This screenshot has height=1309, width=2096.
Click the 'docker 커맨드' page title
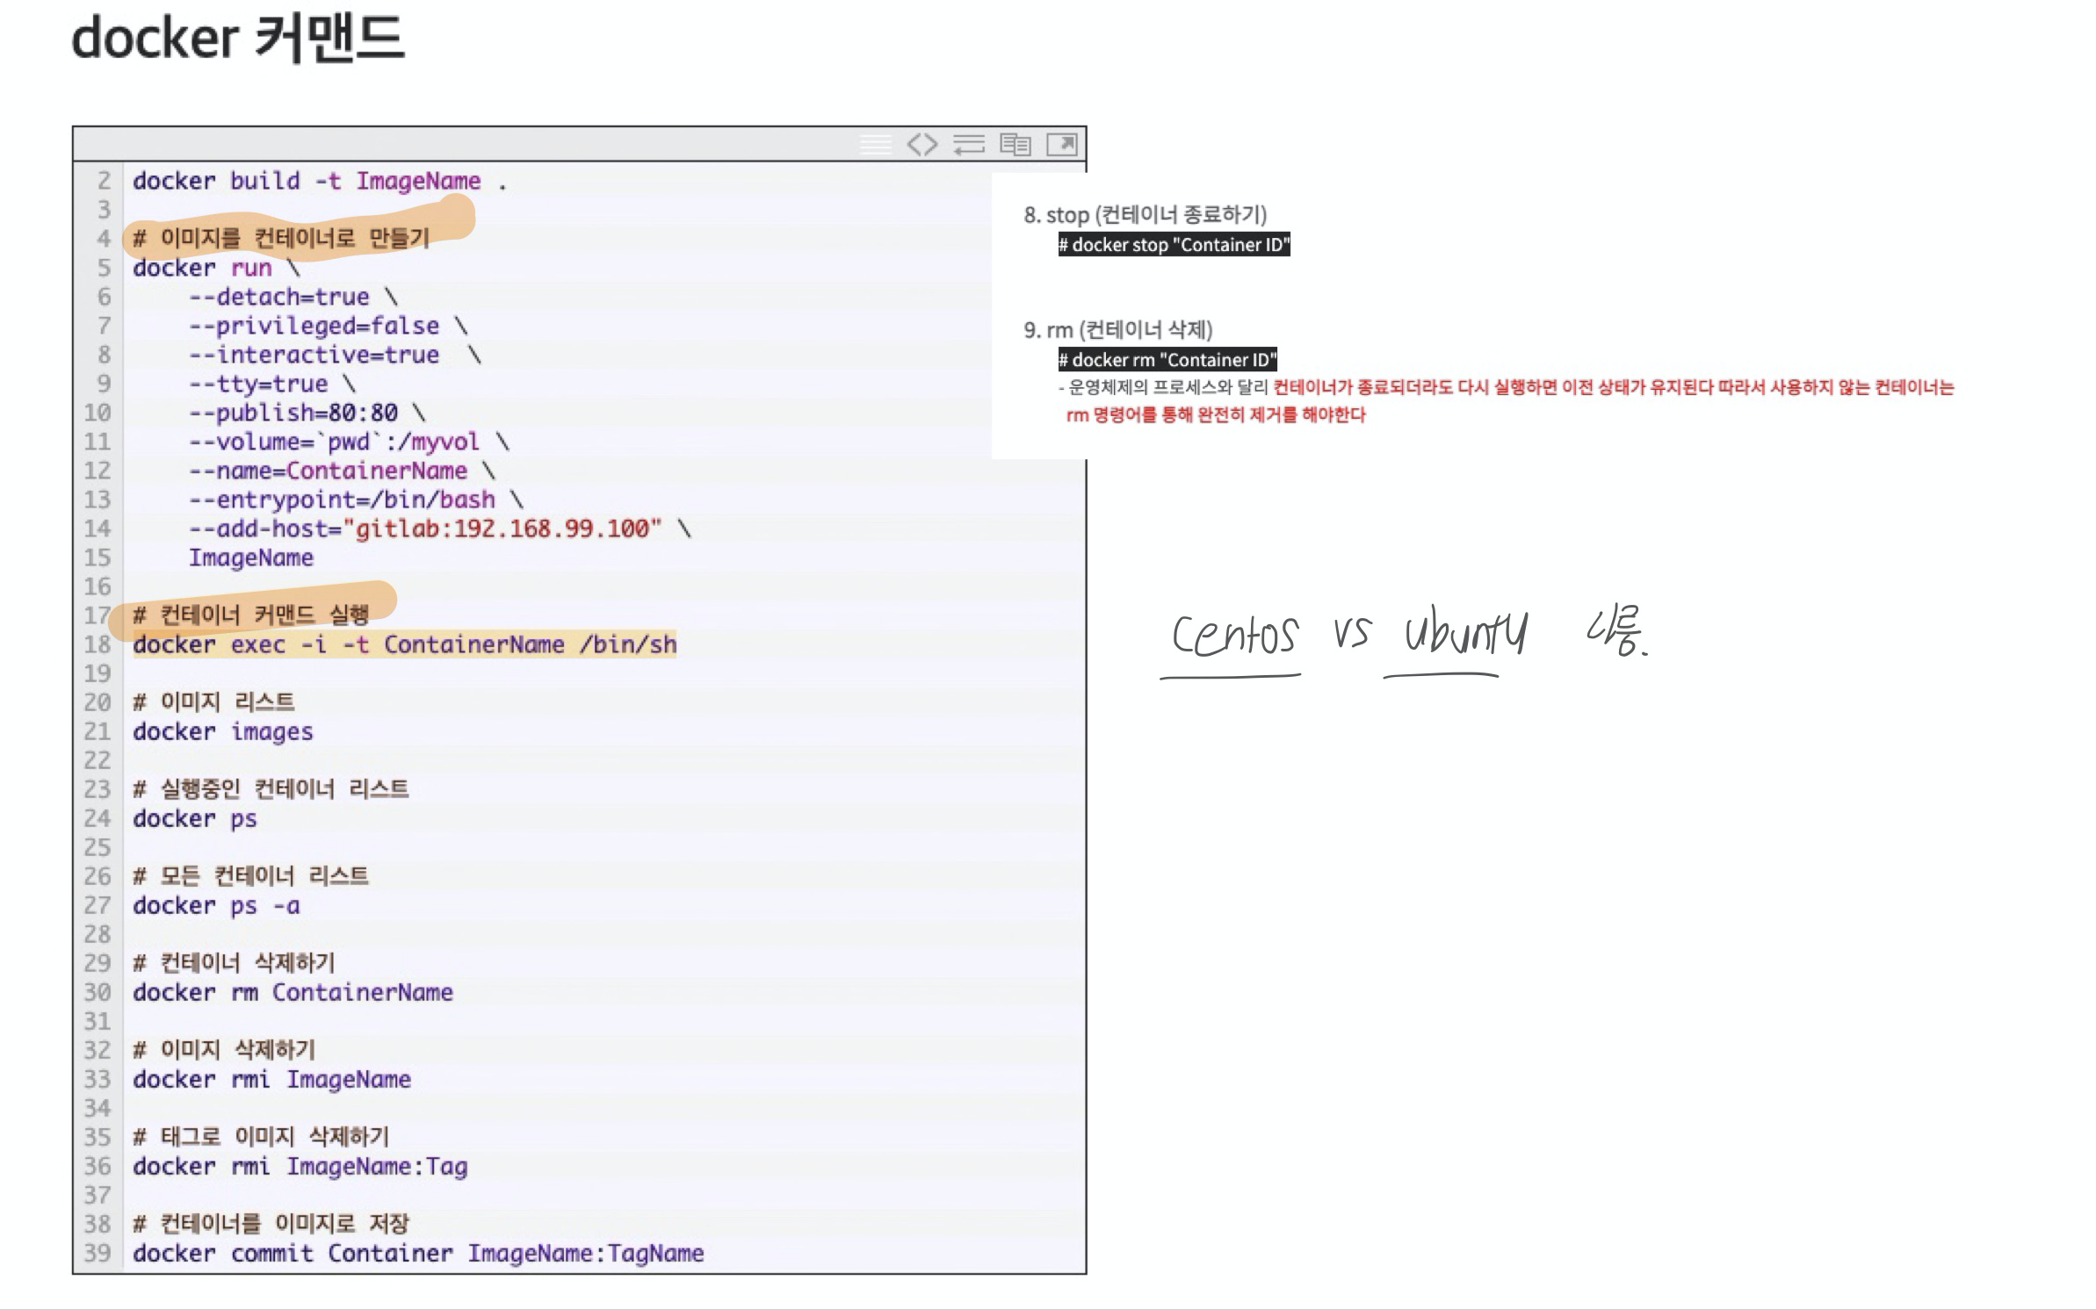(237, 40)
